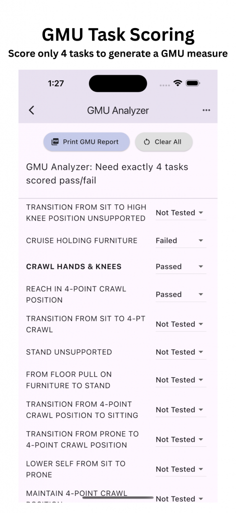
Task: Open the Crawl Hands & Knees Passed dropdown
Action: pos(180,267)
